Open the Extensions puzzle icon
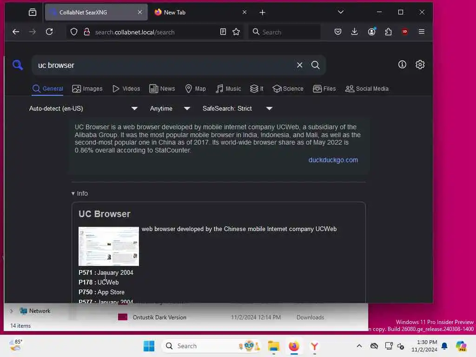The image size is (476, 357). click(x=388, y=32)
